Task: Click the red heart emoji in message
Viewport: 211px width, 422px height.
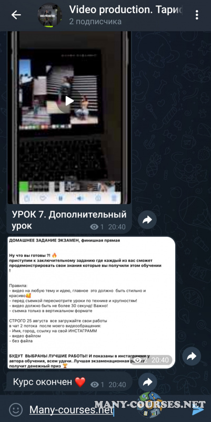Action: 80,382
